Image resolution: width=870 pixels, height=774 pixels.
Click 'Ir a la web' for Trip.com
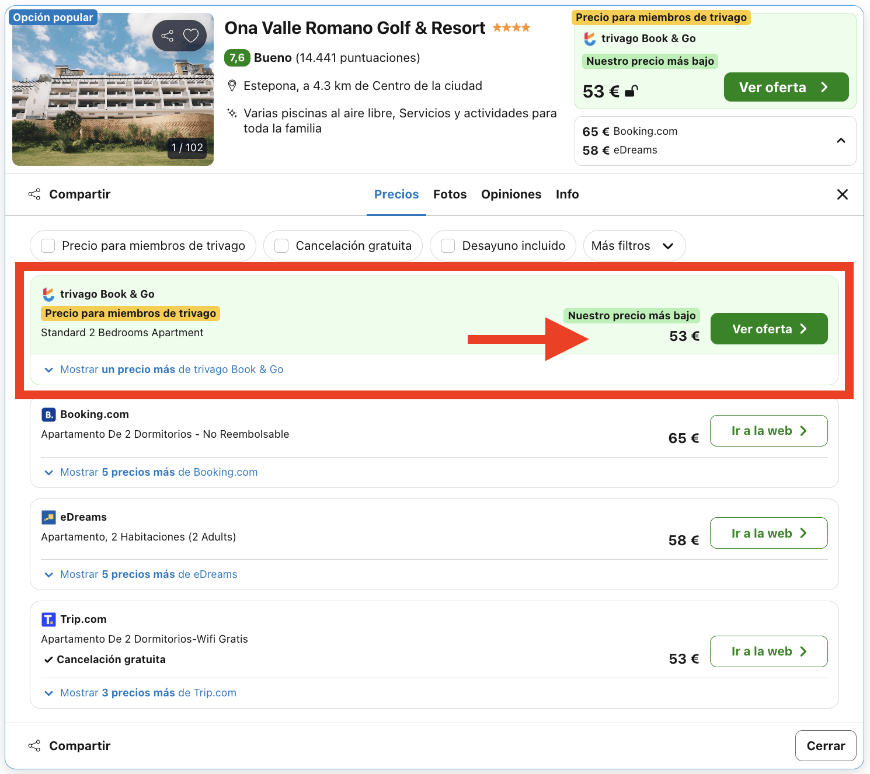(768, 651)
